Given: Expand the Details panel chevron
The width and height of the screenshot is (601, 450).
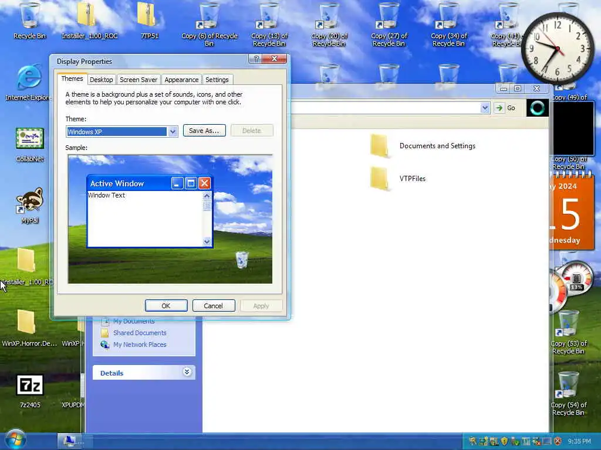Looking at the screenshot, I should [x=187, y=372].
